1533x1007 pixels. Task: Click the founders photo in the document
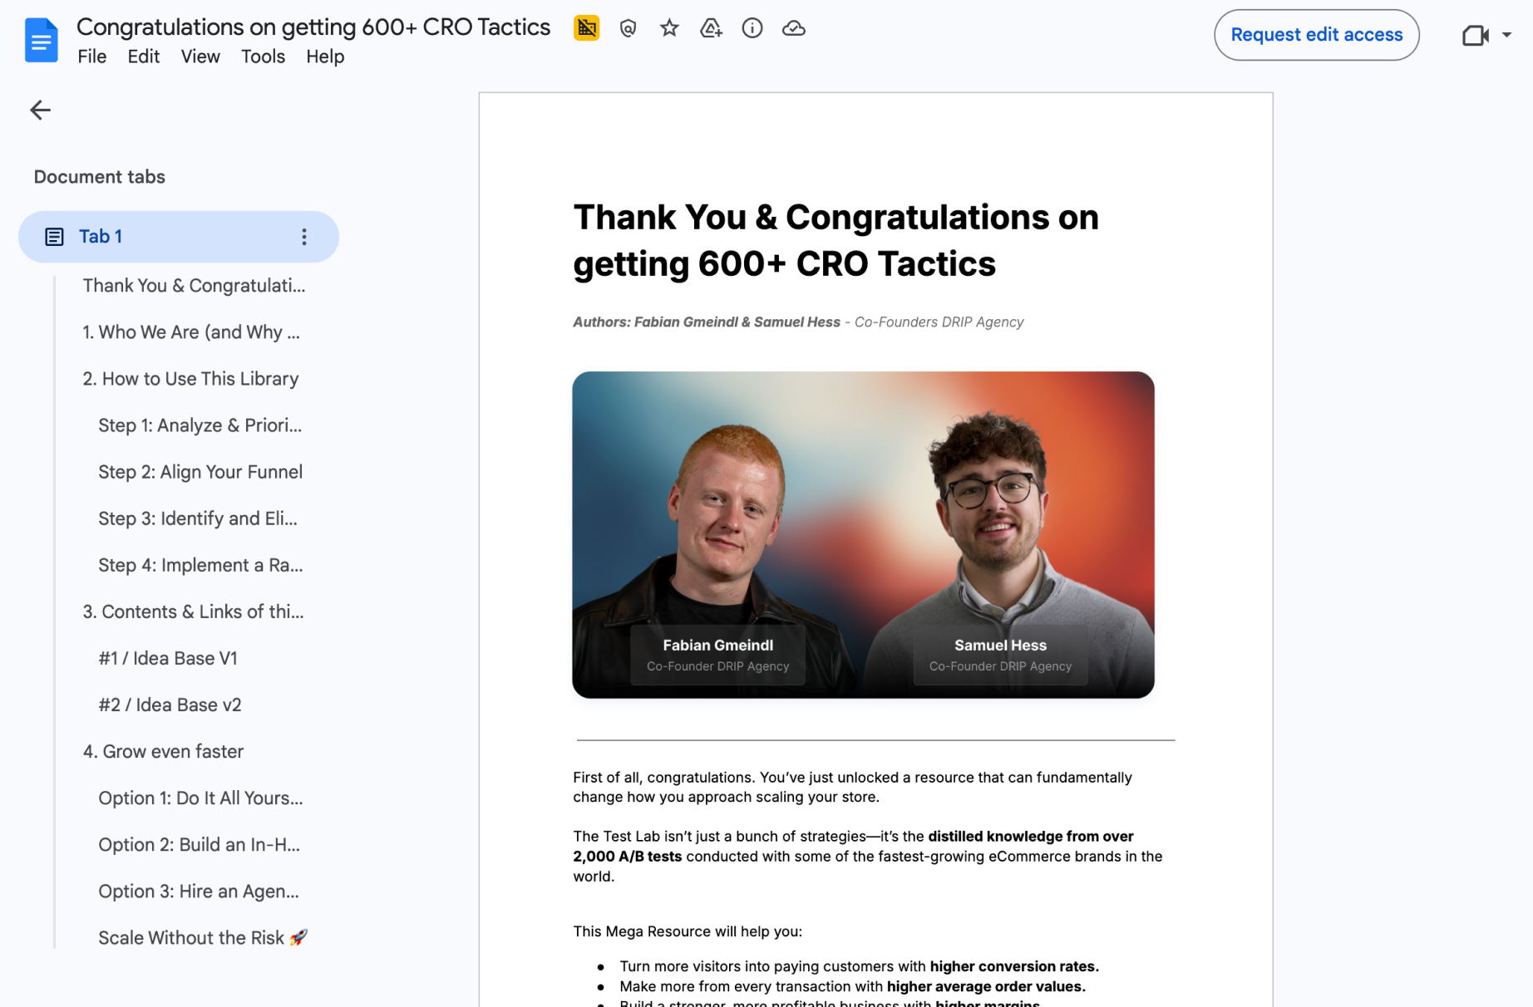(863, 534)
